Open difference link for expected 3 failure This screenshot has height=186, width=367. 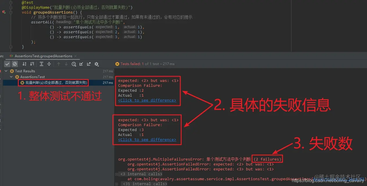point(147,139)
